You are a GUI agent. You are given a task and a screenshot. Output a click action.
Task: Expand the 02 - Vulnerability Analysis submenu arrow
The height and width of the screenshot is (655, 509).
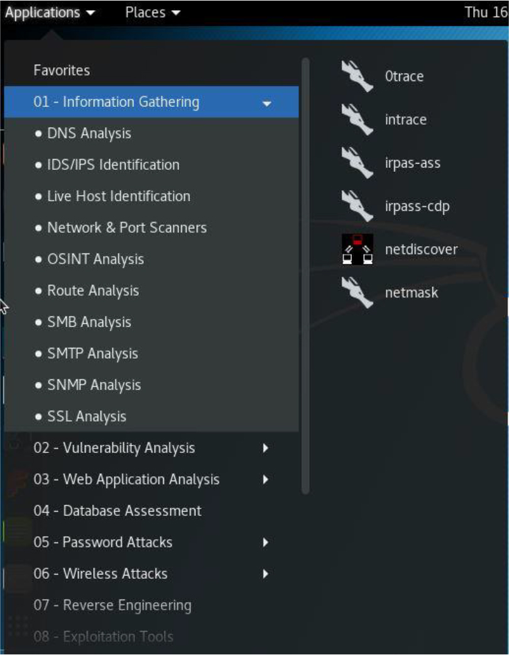coord(266,448)
